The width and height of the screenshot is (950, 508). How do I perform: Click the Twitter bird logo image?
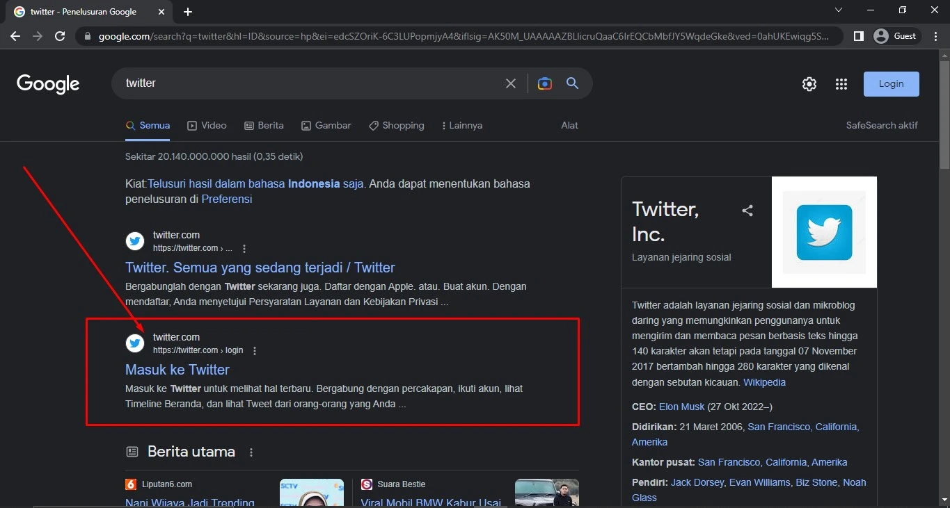824,232
